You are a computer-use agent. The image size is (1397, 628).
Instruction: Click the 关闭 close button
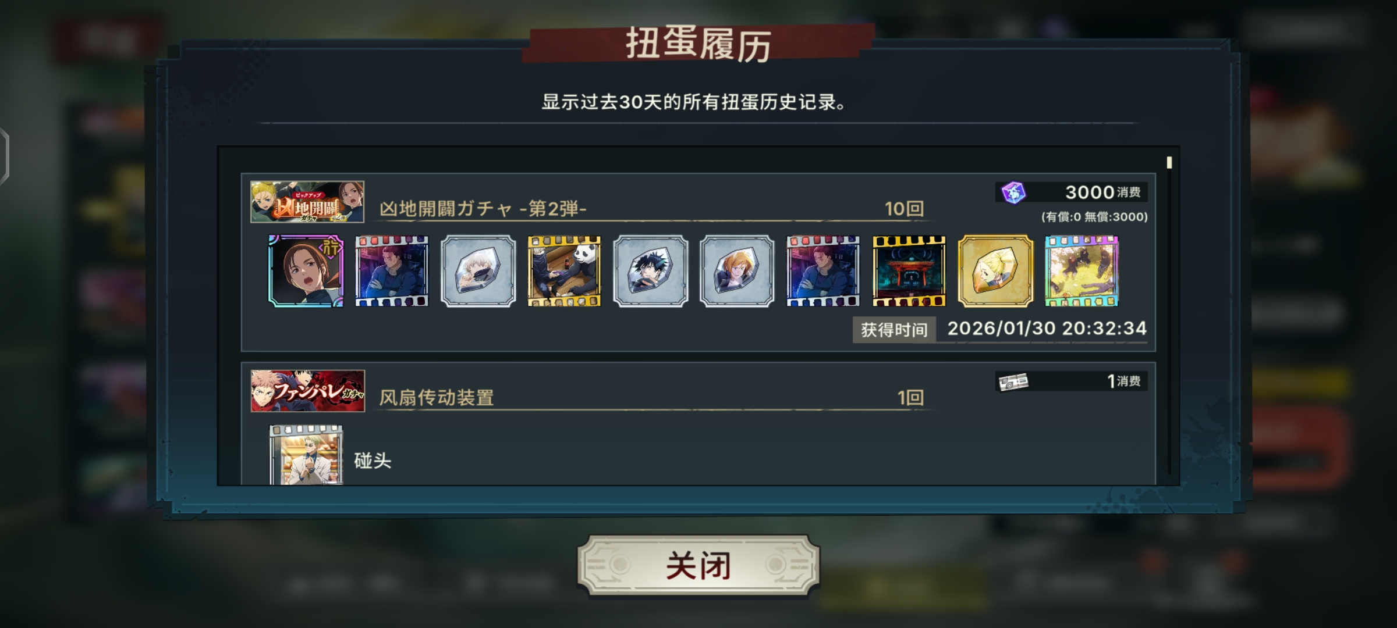698,566
